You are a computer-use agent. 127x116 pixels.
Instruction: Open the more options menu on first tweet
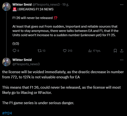click(122, 5)
